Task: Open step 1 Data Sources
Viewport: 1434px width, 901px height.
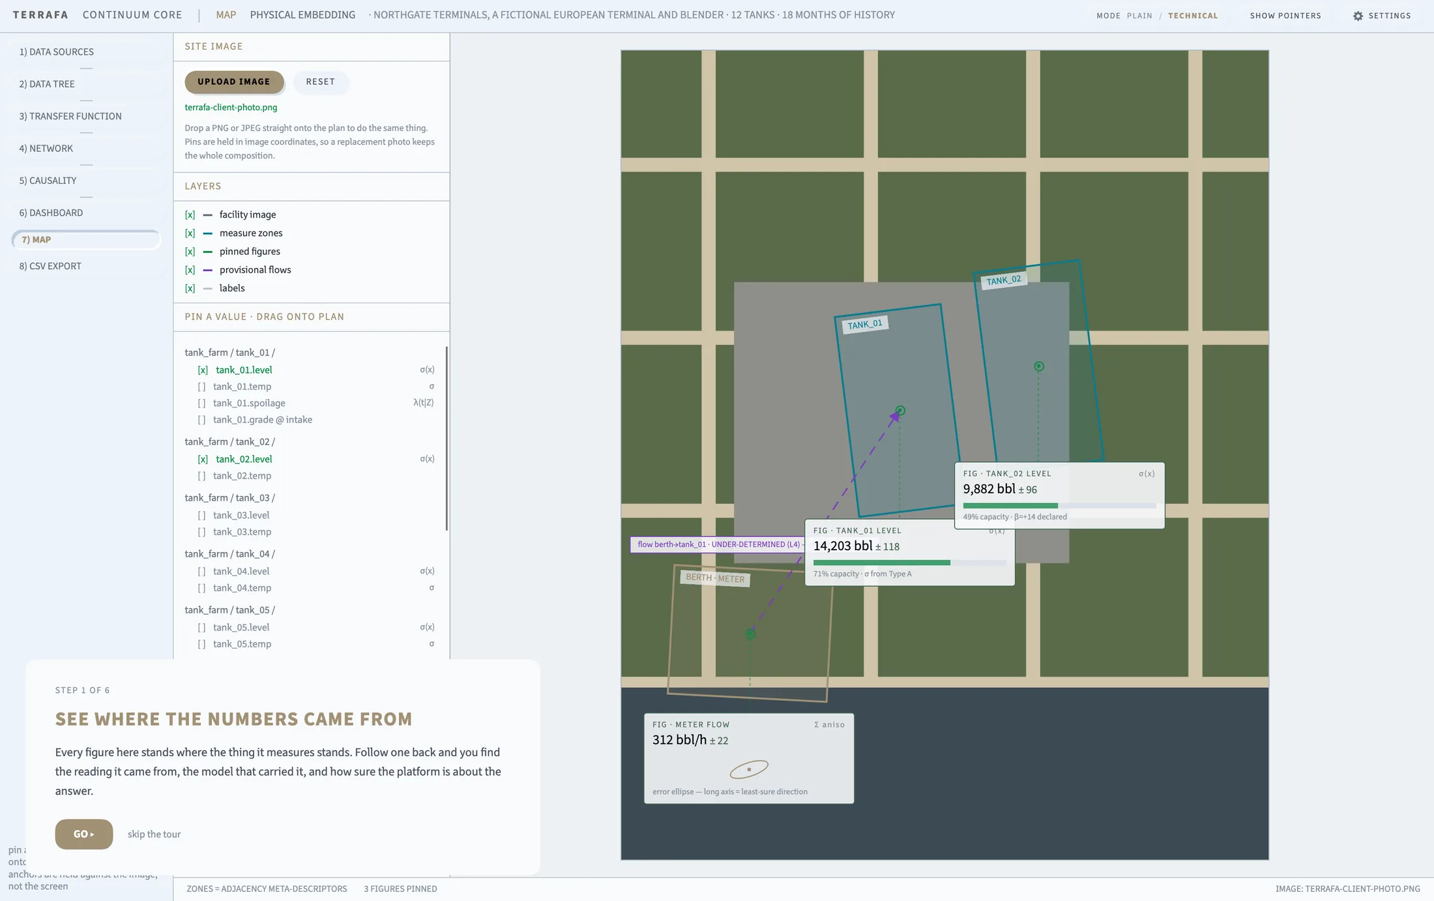Action: click(x=86, y=52)
